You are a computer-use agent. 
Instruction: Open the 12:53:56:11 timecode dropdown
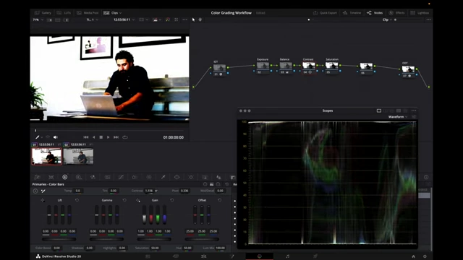point(124,19)
